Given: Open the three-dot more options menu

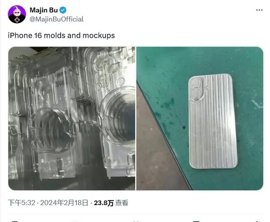Looking at the screenshot, I should point(259,10).
